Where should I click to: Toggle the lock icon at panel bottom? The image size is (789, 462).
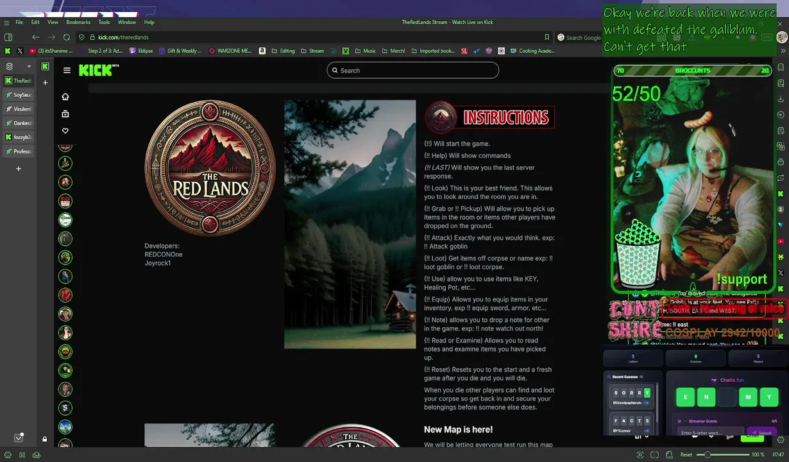point(45,440)
